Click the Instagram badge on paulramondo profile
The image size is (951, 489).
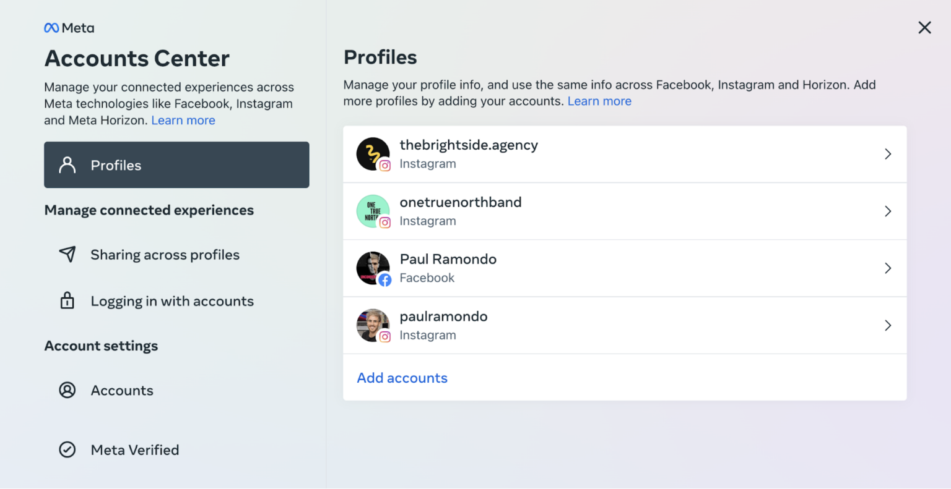tap(385, 336)
